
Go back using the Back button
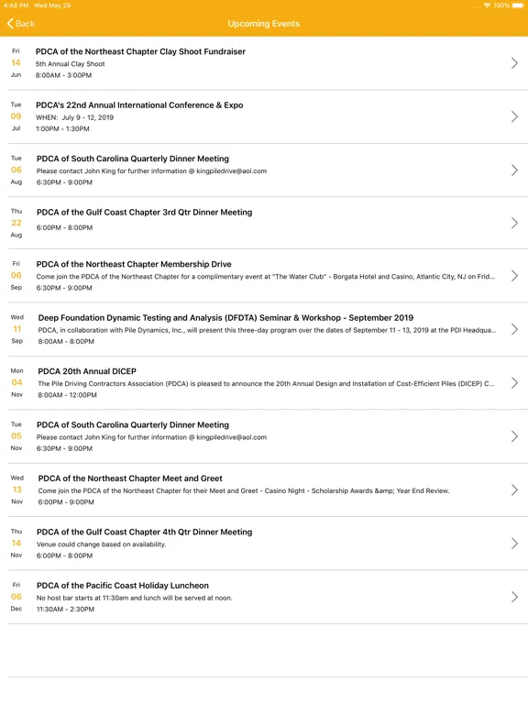[21, 24]
